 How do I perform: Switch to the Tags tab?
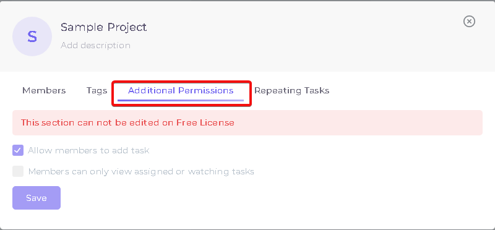point(97,91)
